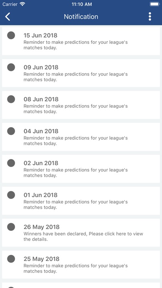
Task: Open the 25 May 2018 reminder notification
Action: coord(81,265)
